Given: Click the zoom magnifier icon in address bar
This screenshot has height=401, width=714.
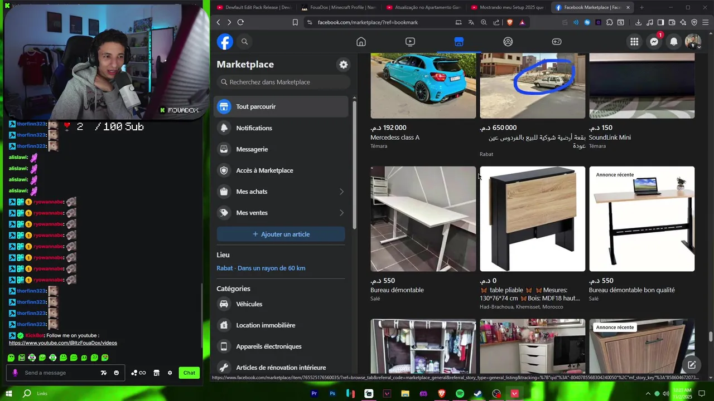Looking at the screenshot, I should coord(484,22).
